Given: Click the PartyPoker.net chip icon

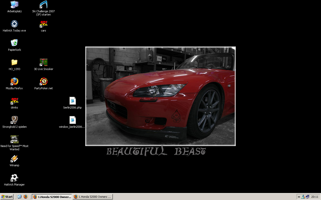Looking at the screenshot, I should 43,81.
